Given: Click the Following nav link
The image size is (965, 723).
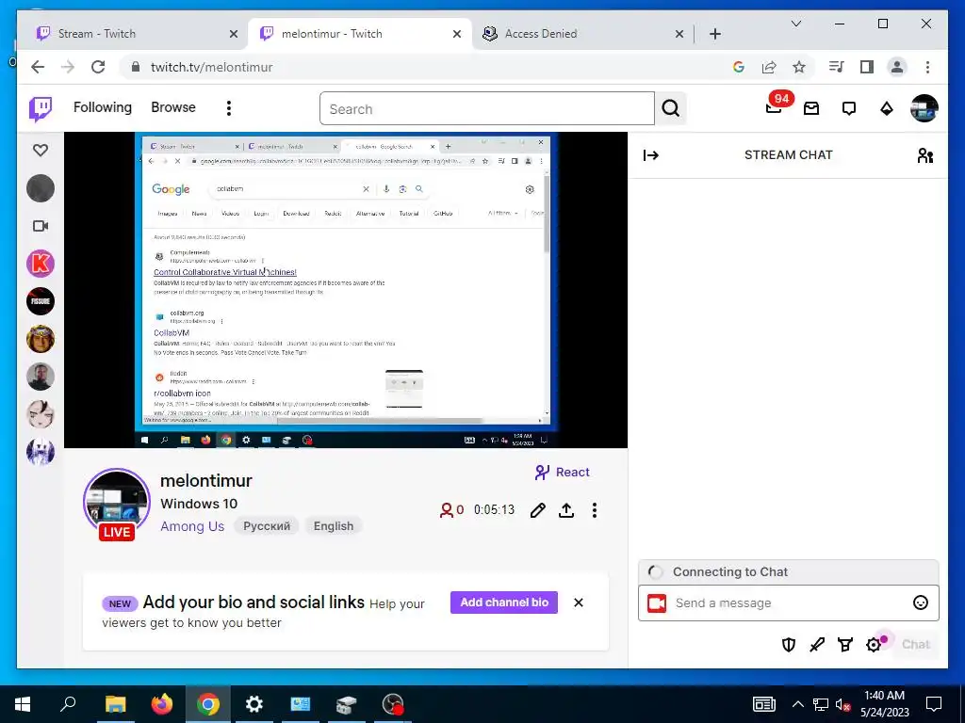Looking at the screenshot, I should coord(103,107).
